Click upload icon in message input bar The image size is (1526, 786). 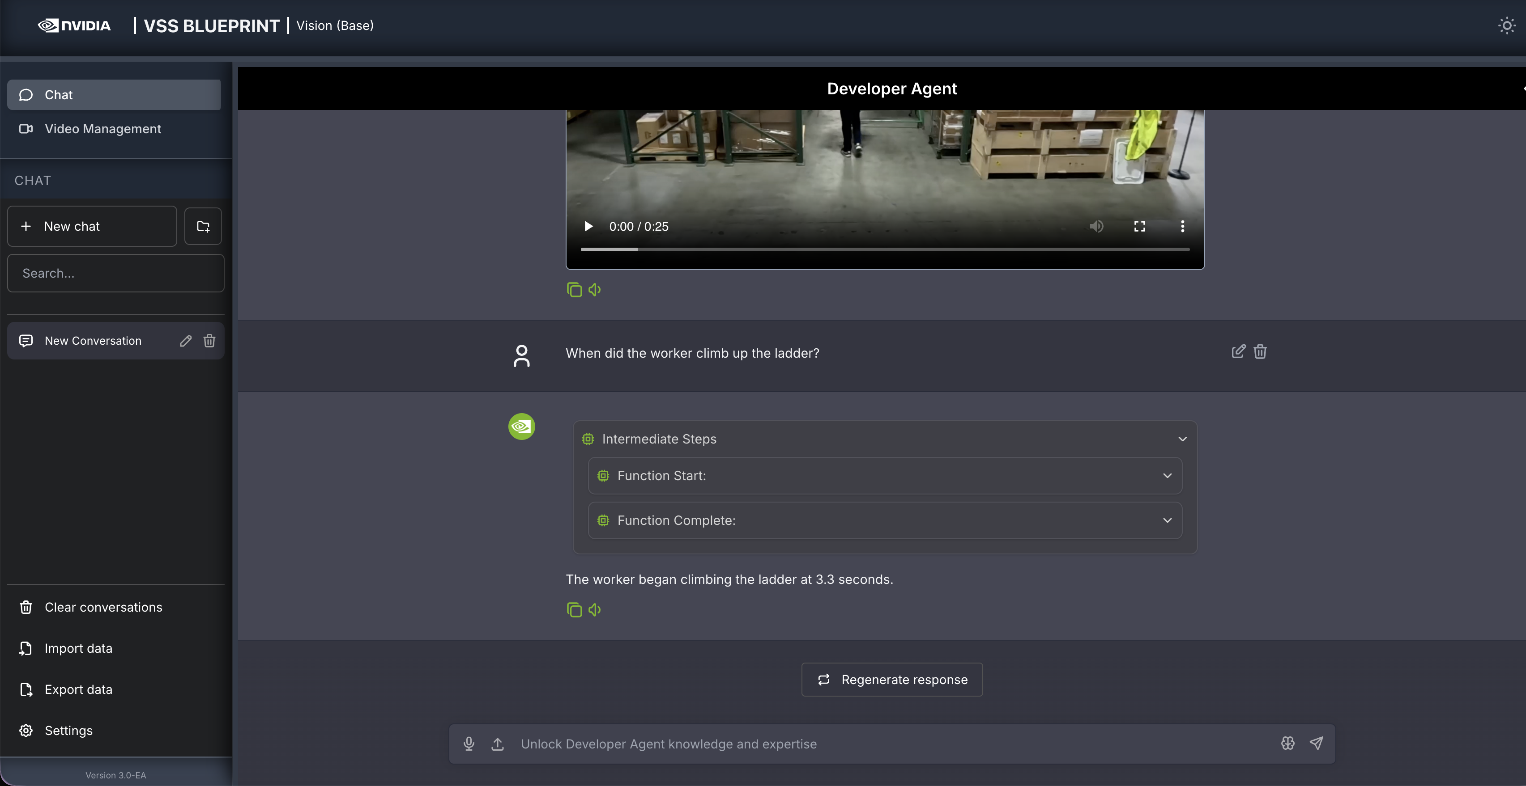pos(498,744)
